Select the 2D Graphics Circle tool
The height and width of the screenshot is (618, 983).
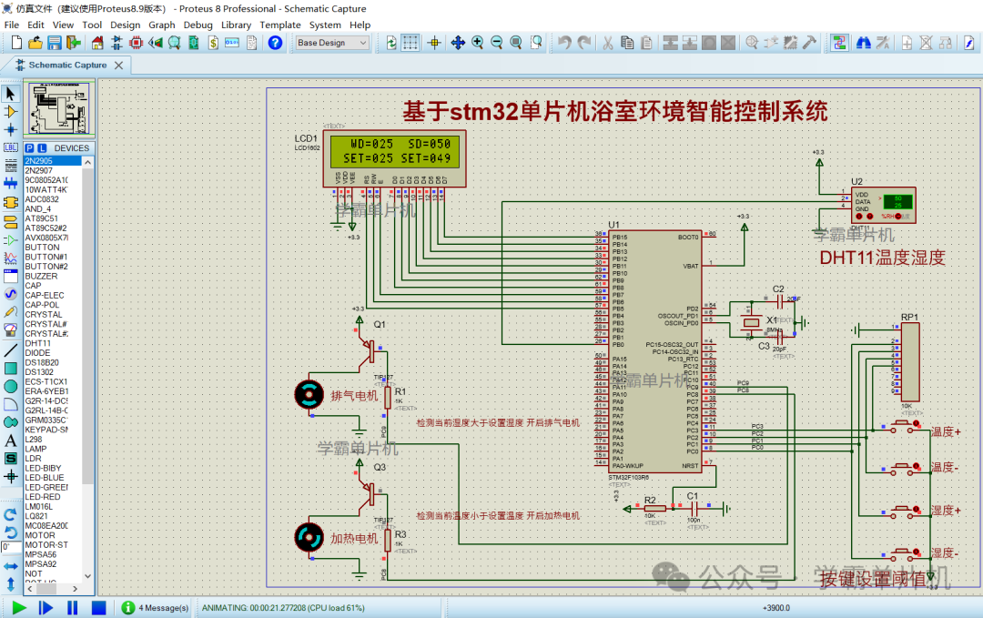(11, 386)
